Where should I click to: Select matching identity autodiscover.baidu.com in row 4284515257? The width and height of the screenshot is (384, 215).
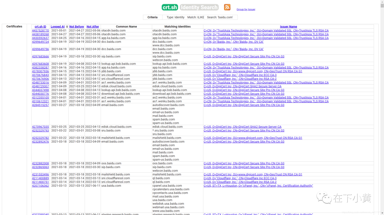tap(168, 105)
